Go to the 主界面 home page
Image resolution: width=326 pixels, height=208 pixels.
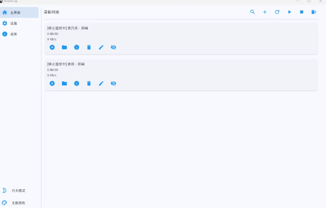coord(19,13)
